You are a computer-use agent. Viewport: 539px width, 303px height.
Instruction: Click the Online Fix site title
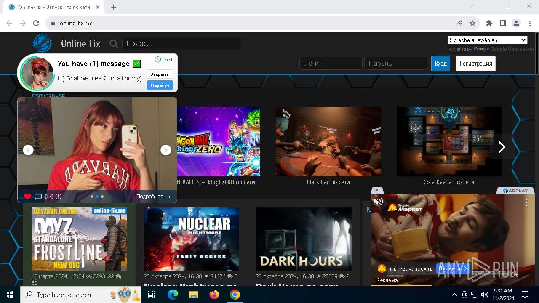(81, 43)
